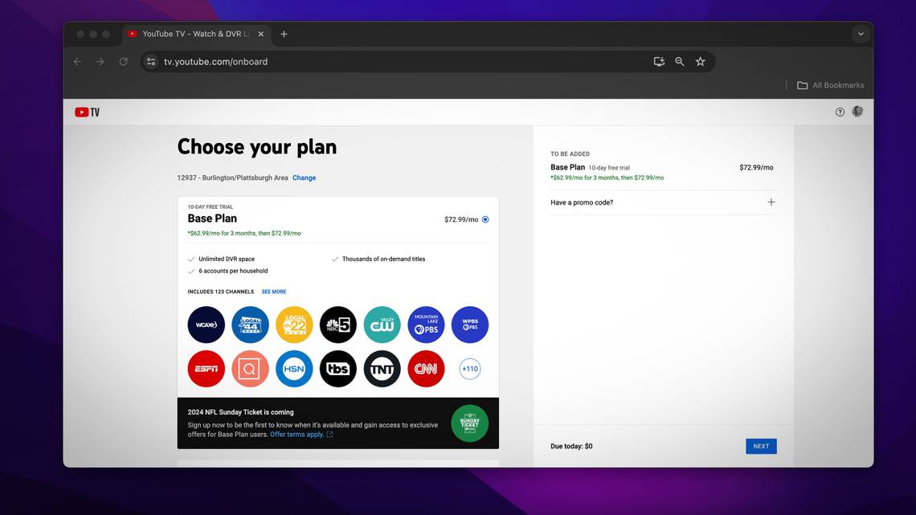Switch to the YouTube TV browser tab
916x515 pixels.
click(195, 34)
